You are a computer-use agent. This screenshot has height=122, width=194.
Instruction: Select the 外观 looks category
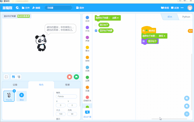[x=87, y=29]
